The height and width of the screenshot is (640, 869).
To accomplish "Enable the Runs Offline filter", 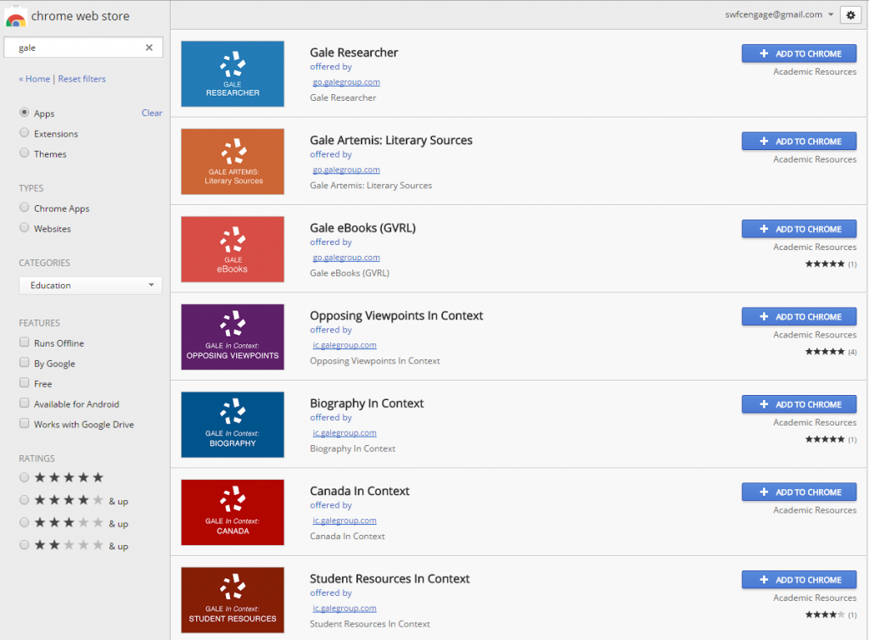I will pyautogui.click(x=25, y=342).
